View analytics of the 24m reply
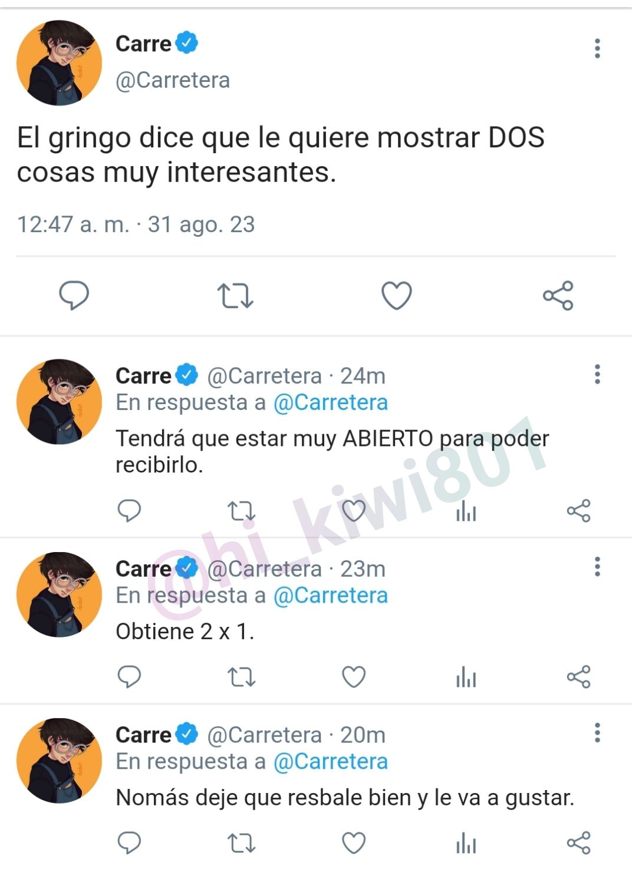This screenshot has height=869, width=632. click(466, 511)
